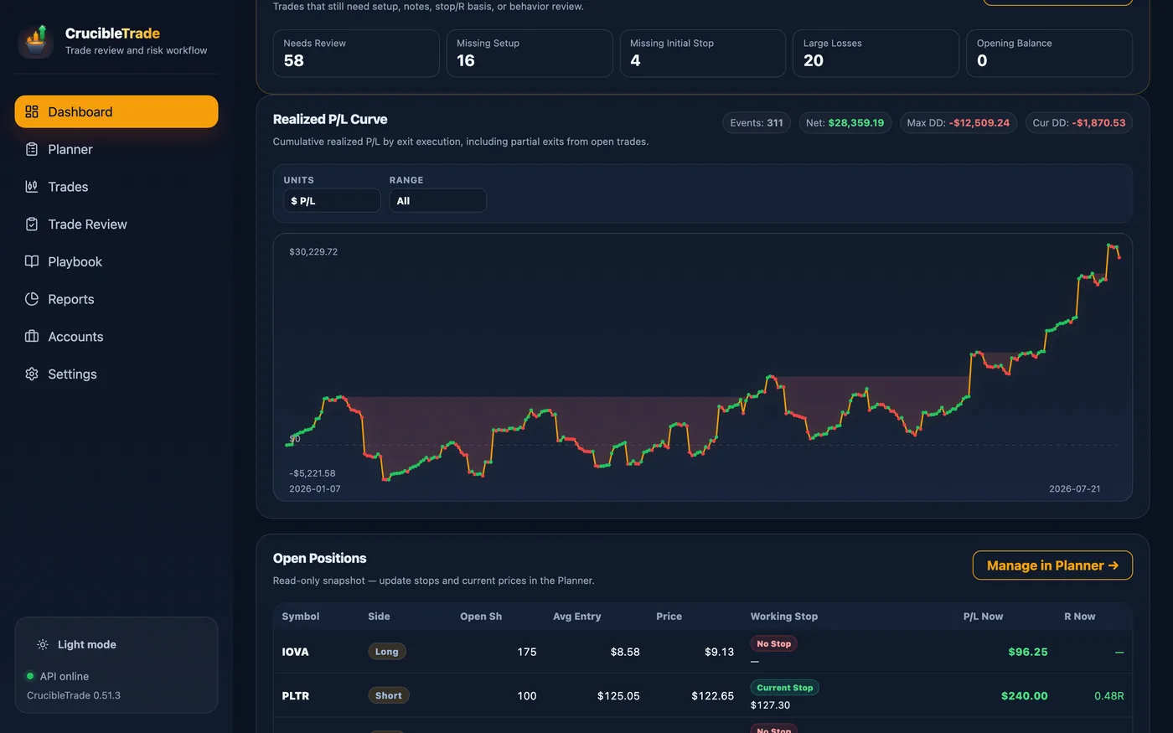1173x733 pixels.
Task: Click Manage in Planner button
Action: tap(1052, 565)
